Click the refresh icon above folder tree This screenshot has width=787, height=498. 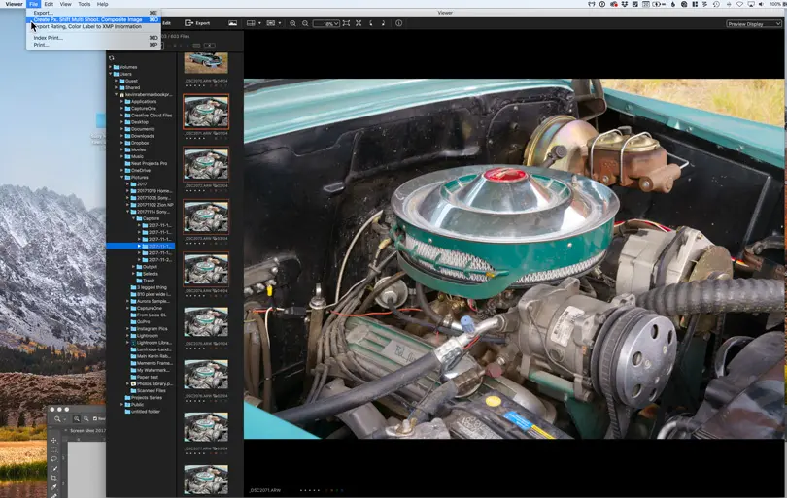click(x=112, y=57)
